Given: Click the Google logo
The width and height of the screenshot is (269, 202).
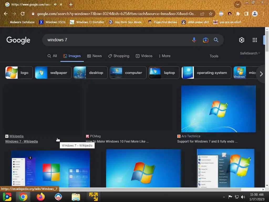Looking at the screenshot, I should [x=18, y=40].
